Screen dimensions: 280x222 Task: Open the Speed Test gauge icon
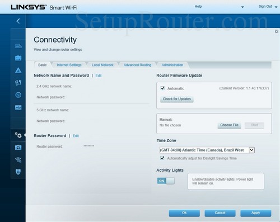tap(18, 95)
